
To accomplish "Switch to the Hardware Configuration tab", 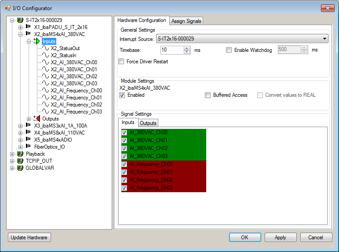I will (142, 20).
